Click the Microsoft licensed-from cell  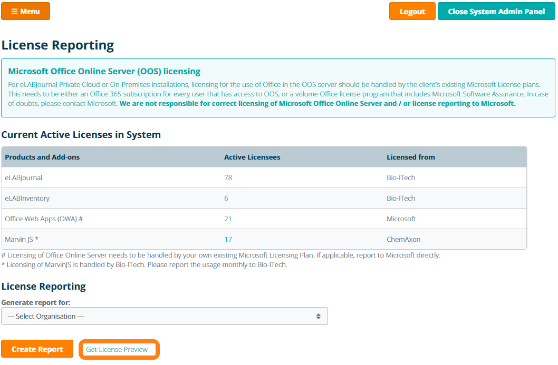401,219
